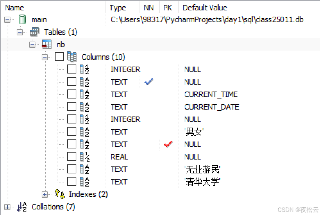This screenshot has width=320, height=215.
Task: Click the Default Value column header
Action: tap(205, 8)
